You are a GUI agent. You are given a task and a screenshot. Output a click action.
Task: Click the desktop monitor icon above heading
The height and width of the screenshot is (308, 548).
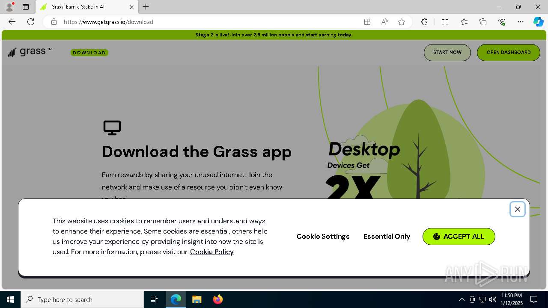112,127
